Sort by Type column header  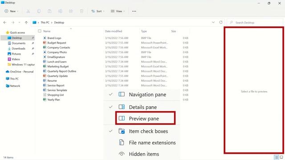point(144,31)
